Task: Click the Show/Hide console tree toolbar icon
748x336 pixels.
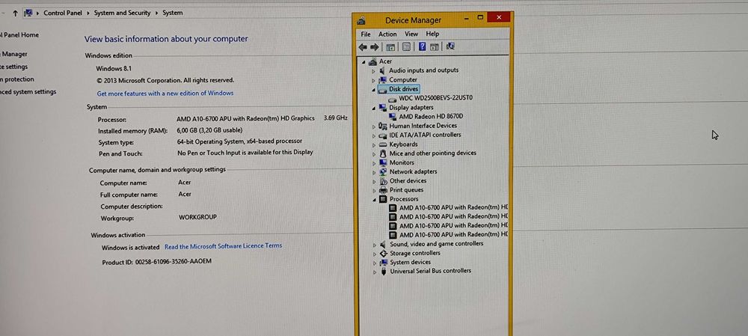Action: 390,47
